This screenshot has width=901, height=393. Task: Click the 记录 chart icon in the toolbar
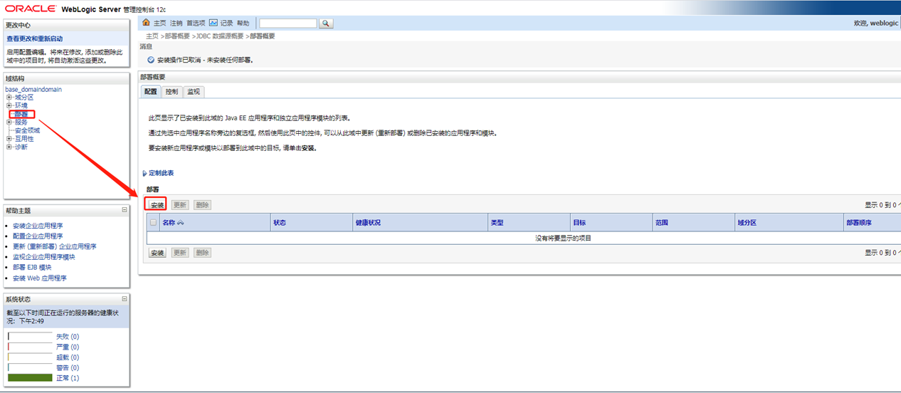[213, 23]
